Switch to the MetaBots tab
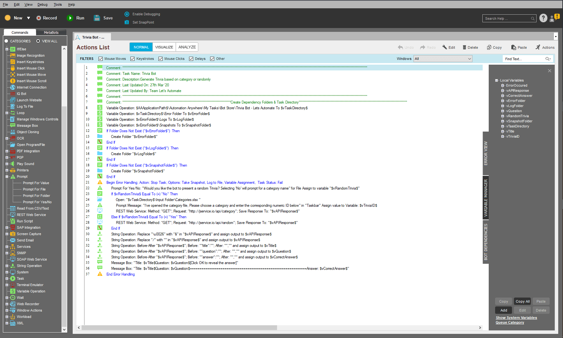This screenshot has width=563, height=338. click(x=51, y=32)
